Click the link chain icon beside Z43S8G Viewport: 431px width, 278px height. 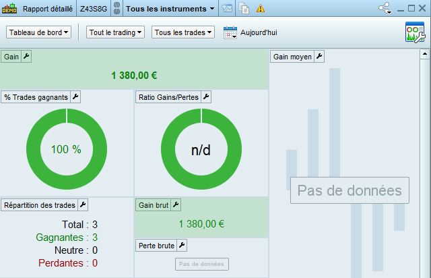(117, 9)
